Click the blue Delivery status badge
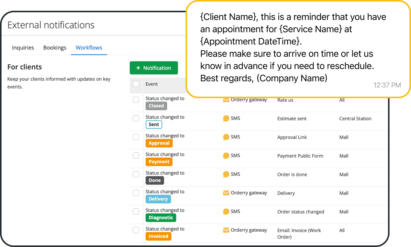The width and height of the screenshot is (411, 247). [158, 199]
